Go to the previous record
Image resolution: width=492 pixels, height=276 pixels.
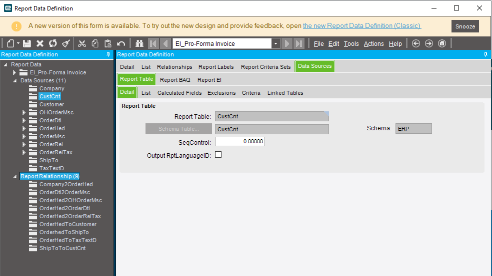point(165,43)
